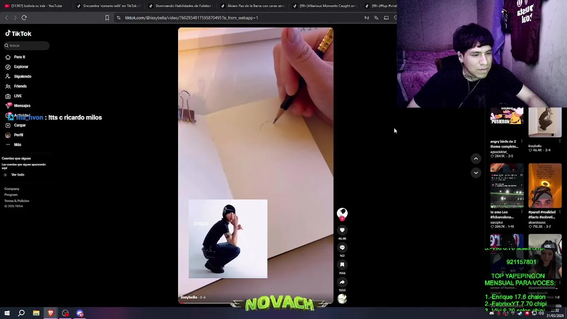Viewport: 567px width, 319px height.
Task: Go to the next video with down chevron
Action: pos(476,173)
